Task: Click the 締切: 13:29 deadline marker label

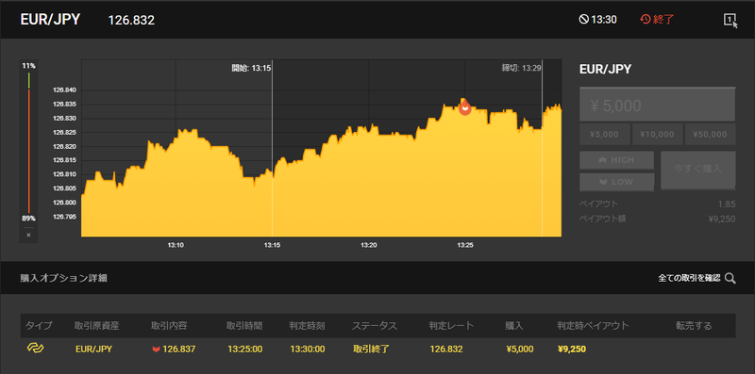Action: click(522, 68)
